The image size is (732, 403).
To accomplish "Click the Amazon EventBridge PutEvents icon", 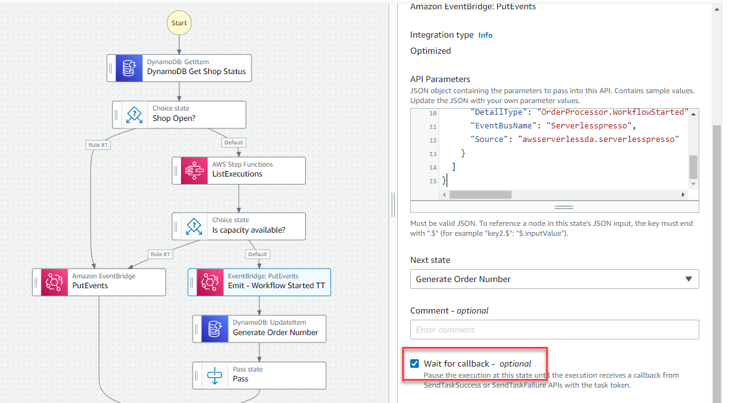I will coord(54,282).
